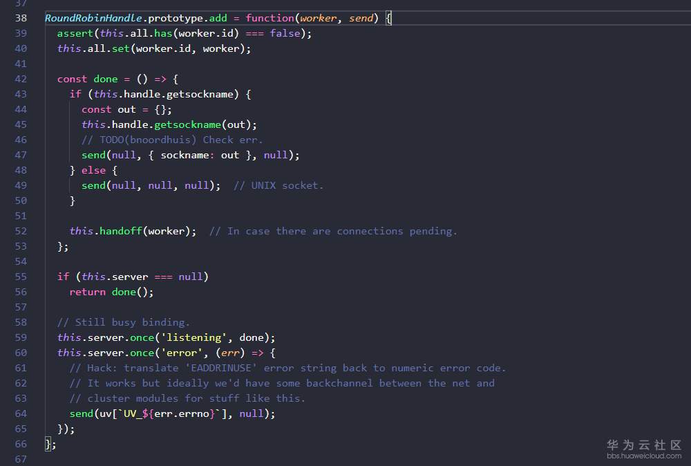
Task: Click the "set" method on line 40
Action: (121, 48)
